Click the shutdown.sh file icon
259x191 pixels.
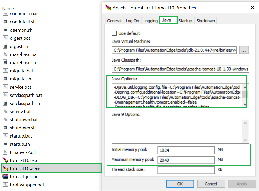coord(5,128)
